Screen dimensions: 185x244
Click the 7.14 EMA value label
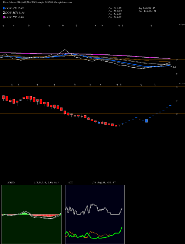tap(173, 67)
